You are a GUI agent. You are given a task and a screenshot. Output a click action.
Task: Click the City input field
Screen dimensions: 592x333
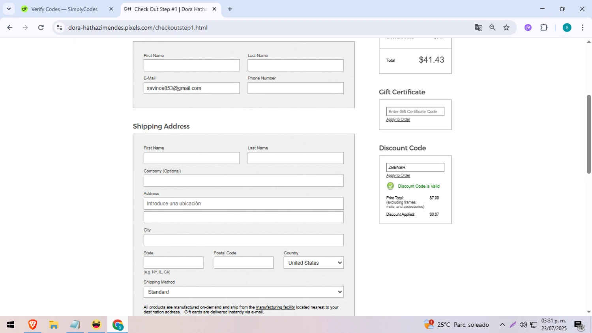[244, 240]
